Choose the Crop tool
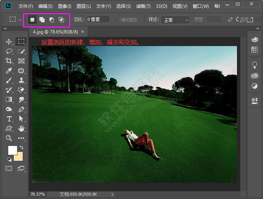The width and height of the screenshot is (263, 199). pos(9,61)
